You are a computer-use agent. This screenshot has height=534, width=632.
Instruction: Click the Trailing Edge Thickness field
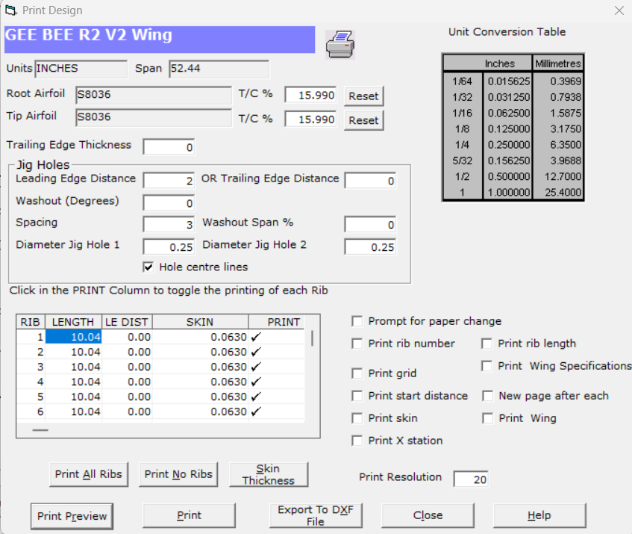[169, 147]
